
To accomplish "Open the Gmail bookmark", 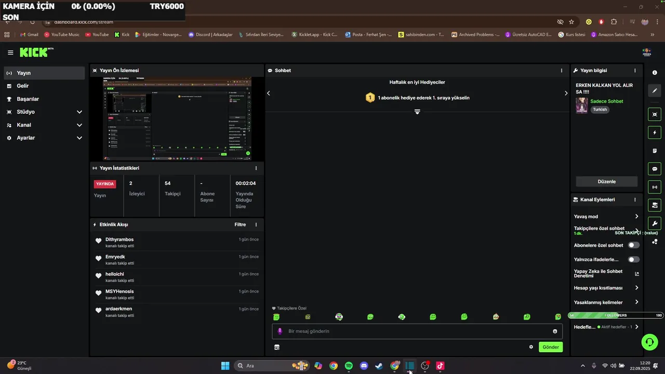I will 29,35.
